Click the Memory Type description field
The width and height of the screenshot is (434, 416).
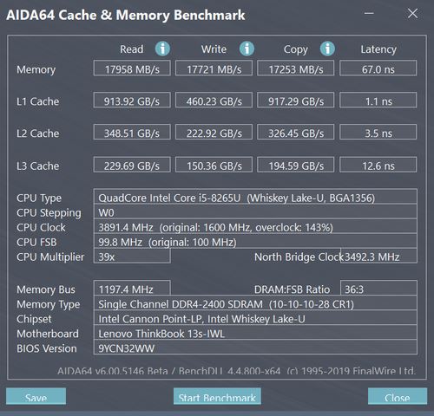pos(255,303)
